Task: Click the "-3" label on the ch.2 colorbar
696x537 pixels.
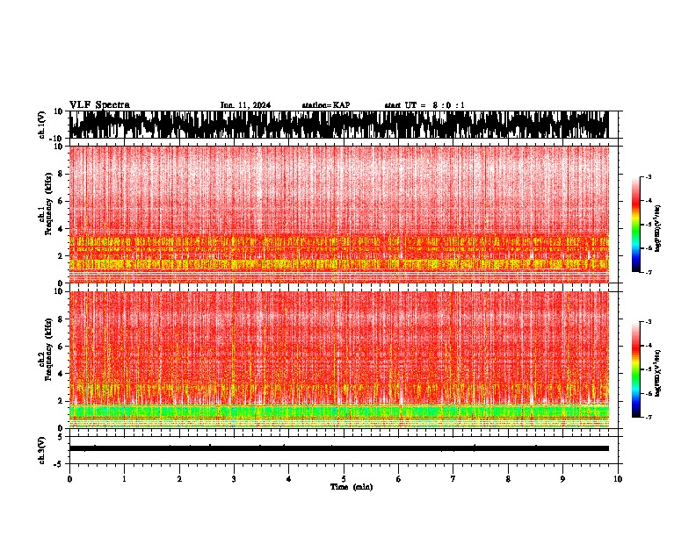Action: 648,322
